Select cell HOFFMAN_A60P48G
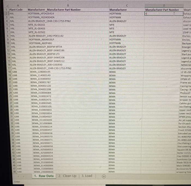 (x=69, y=43)
